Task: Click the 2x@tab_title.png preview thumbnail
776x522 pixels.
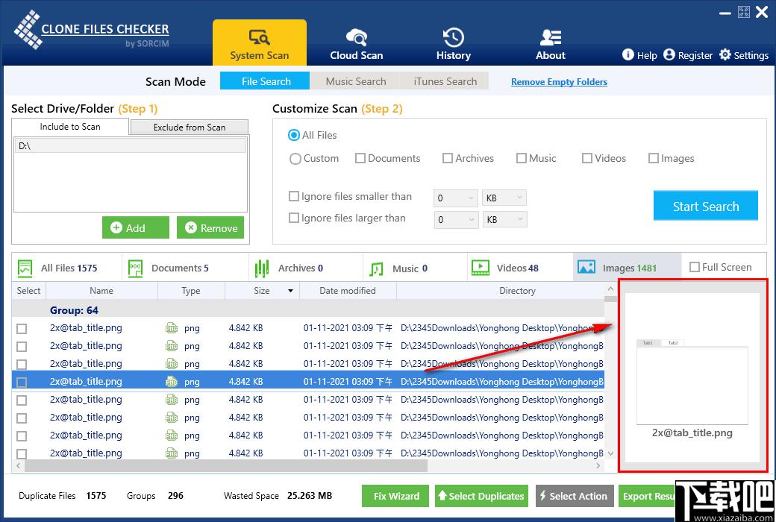Action: pyautogui.click(x=692, y=382)
